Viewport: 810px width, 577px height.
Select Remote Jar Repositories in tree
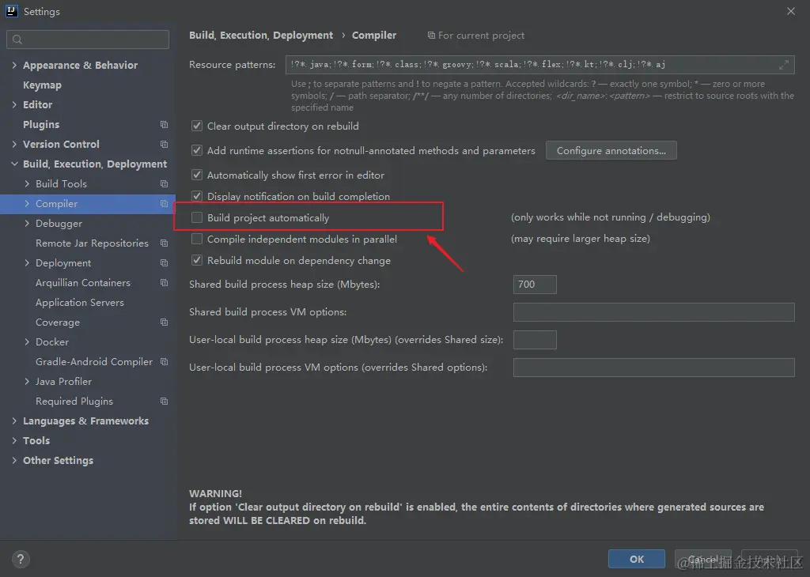point(92,243)
